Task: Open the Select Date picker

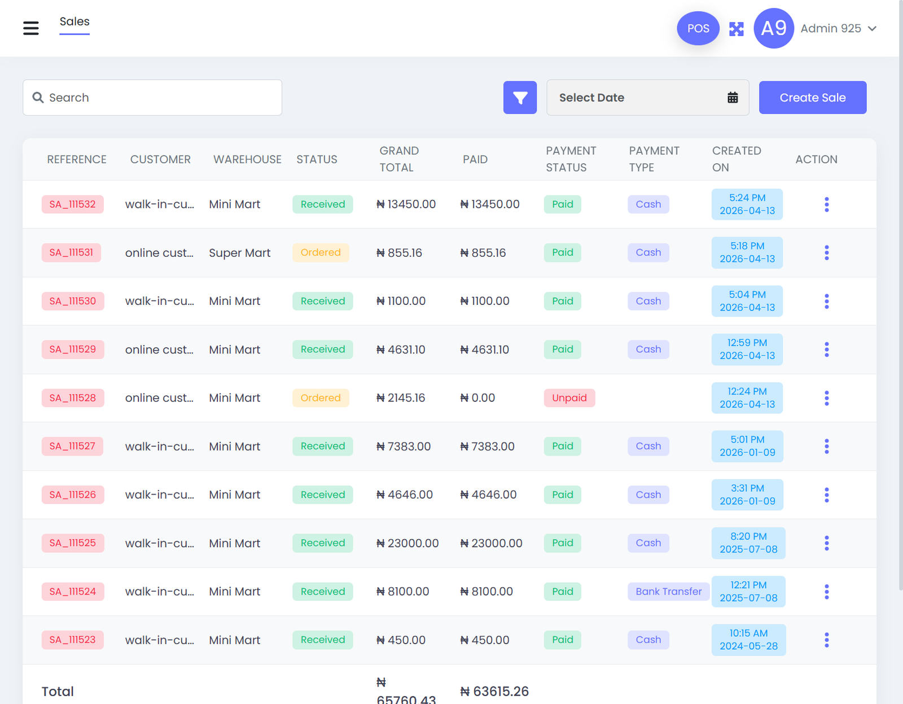Action: click(x=638, y=98)
